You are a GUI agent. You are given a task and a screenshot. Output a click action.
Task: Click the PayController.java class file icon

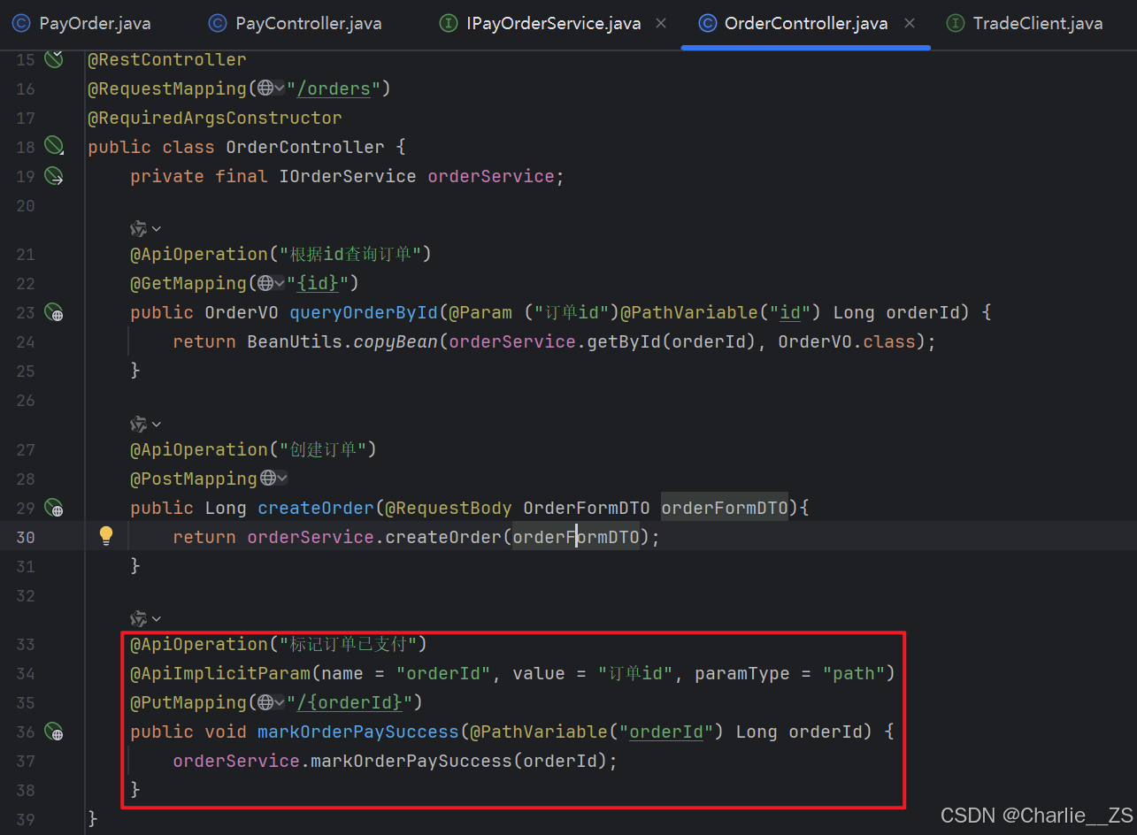point(217,24)
